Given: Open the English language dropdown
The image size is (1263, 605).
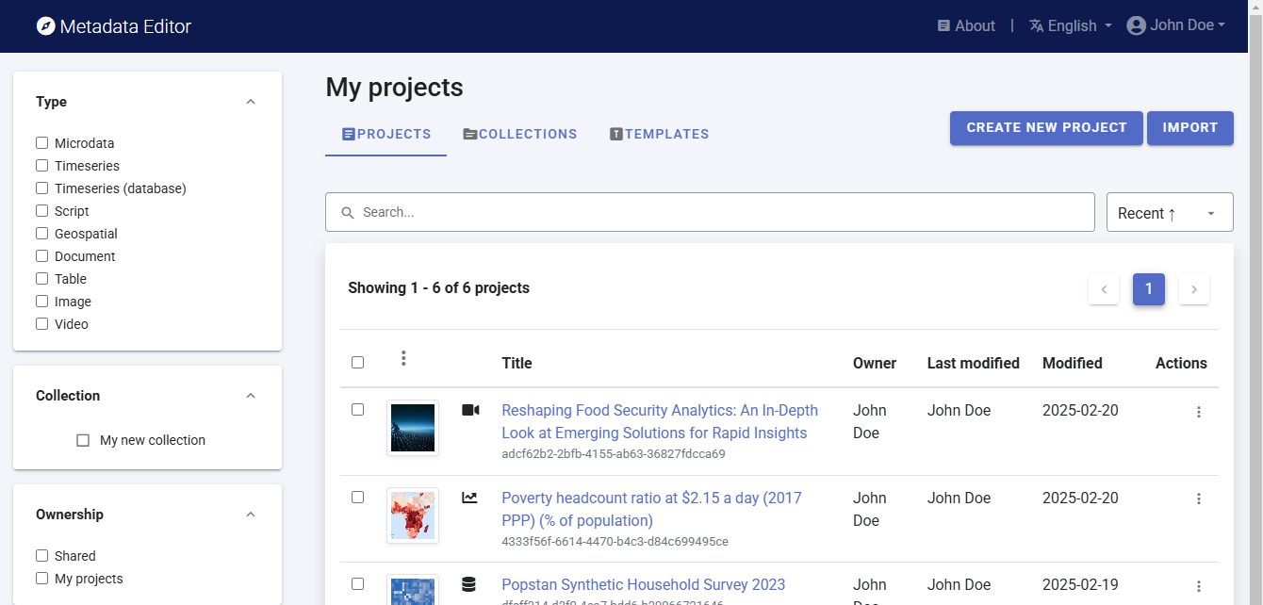Looking at the screenshot, I should [x=1071, y=26].
